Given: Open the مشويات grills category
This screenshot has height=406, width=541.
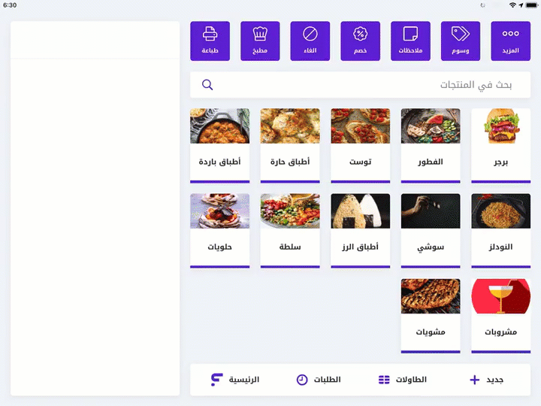Looking at the screenshot, I should click(x=431, y=316).
